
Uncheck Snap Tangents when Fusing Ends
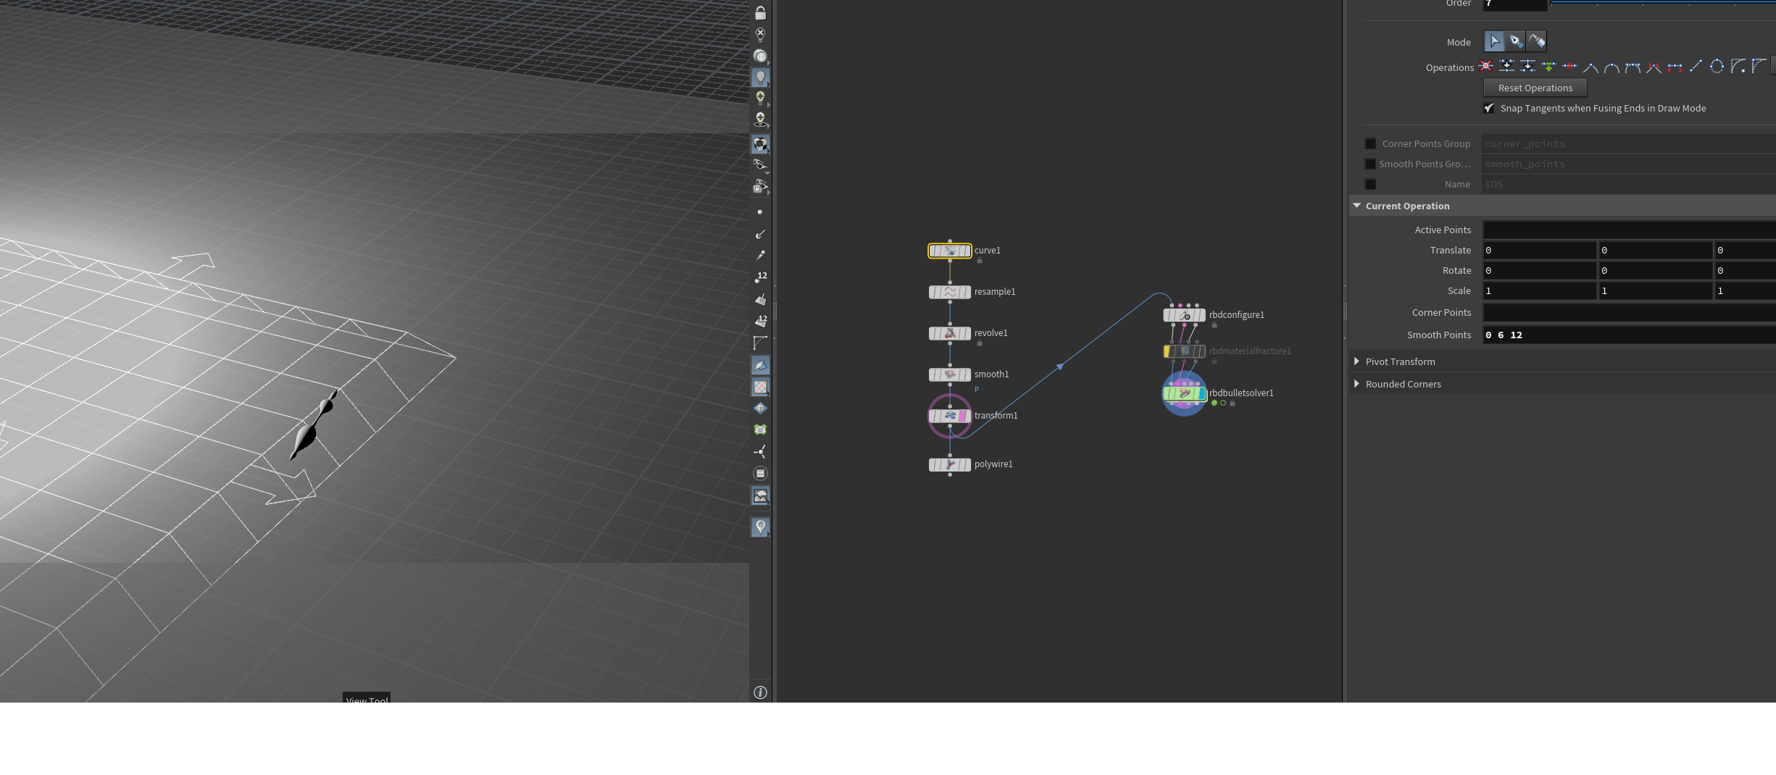click(1489, 108)
